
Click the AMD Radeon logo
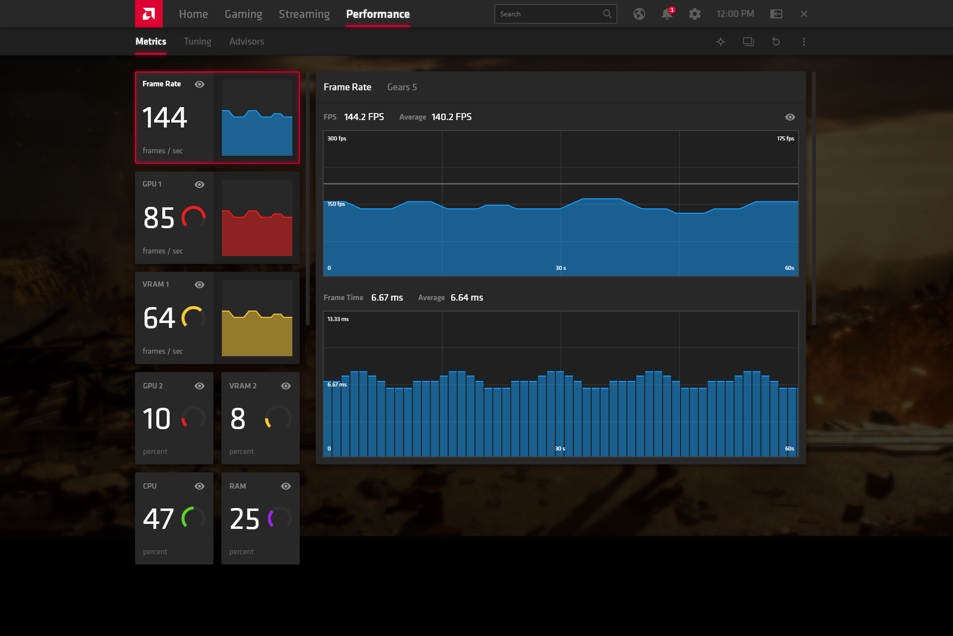point(149,13)
